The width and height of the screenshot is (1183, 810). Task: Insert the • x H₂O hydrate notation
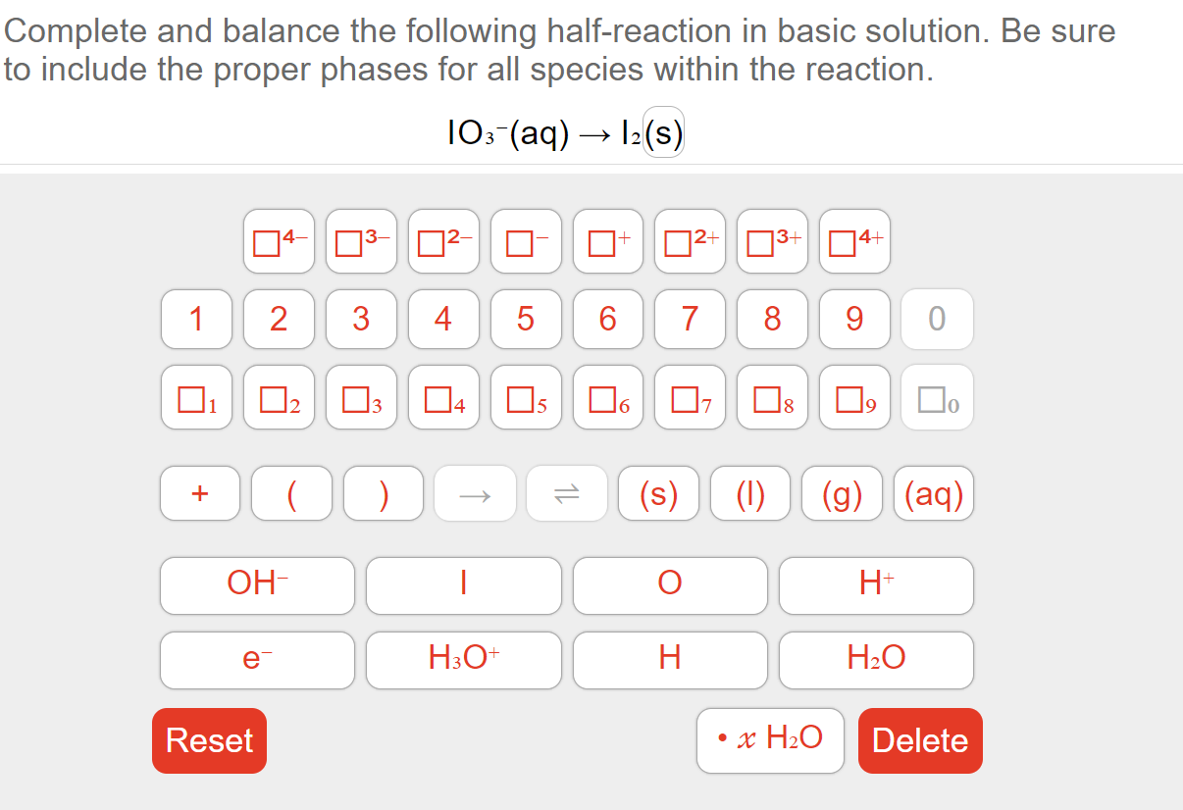771,740
